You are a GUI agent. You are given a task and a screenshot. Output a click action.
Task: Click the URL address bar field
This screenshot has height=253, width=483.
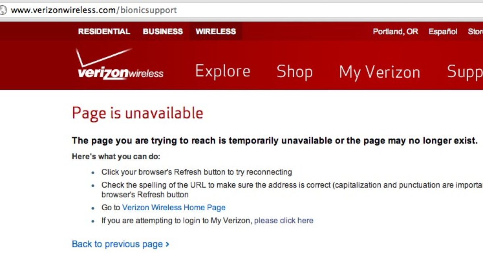click(x=242, y=10)
